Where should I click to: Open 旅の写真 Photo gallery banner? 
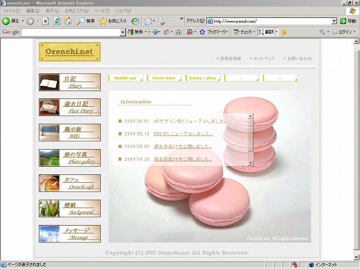click(x=70, y=157)
